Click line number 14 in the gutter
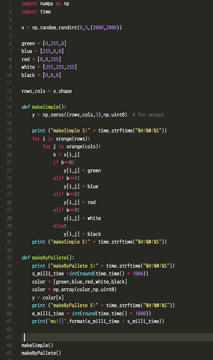 click(9, 107)
